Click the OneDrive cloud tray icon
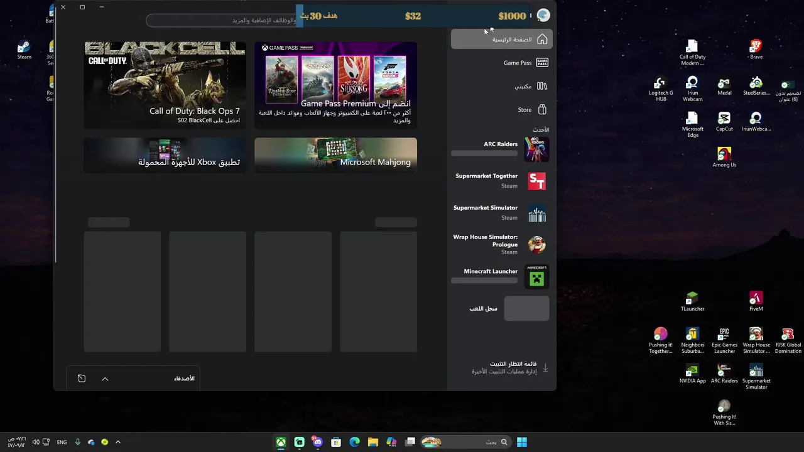The image size is (804, 452). tap(91, 442)
